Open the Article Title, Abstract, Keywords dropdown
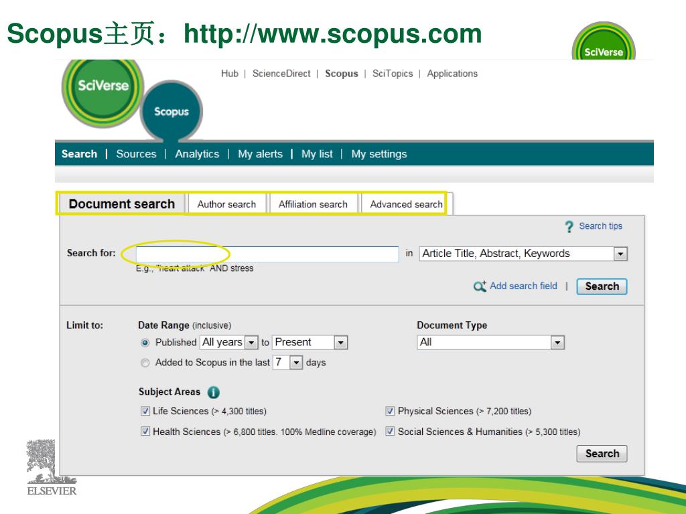 click(x=523, y=254)
